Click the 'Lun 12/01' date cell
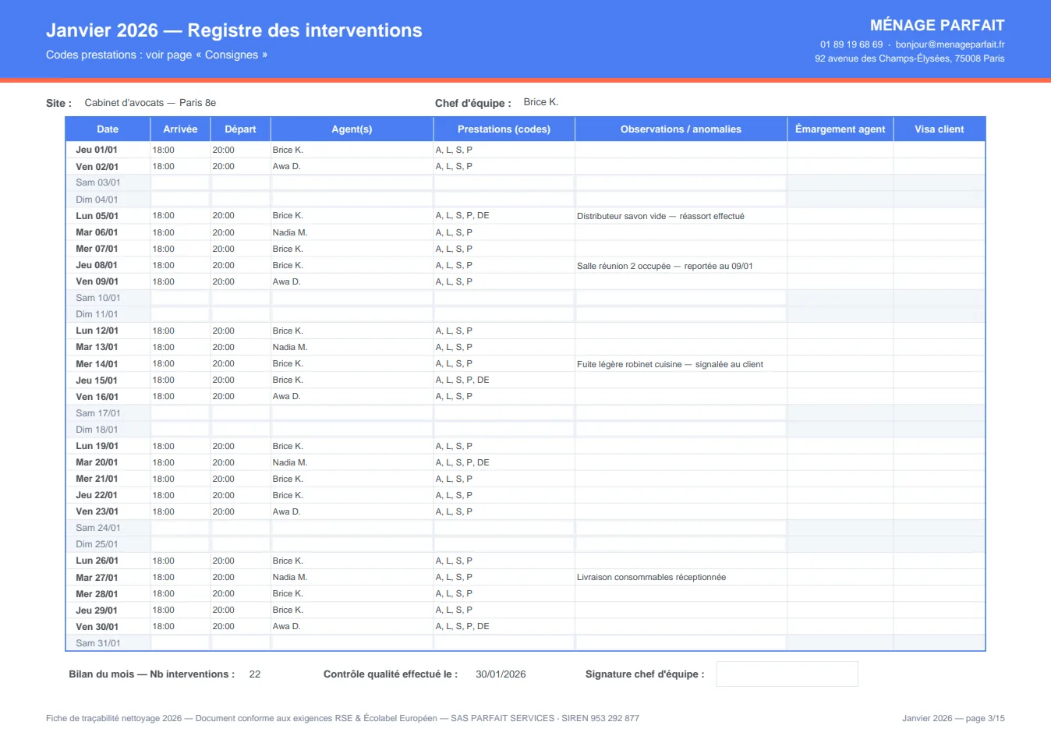The width and height of the screenshot is (1051, 743). 108,331
